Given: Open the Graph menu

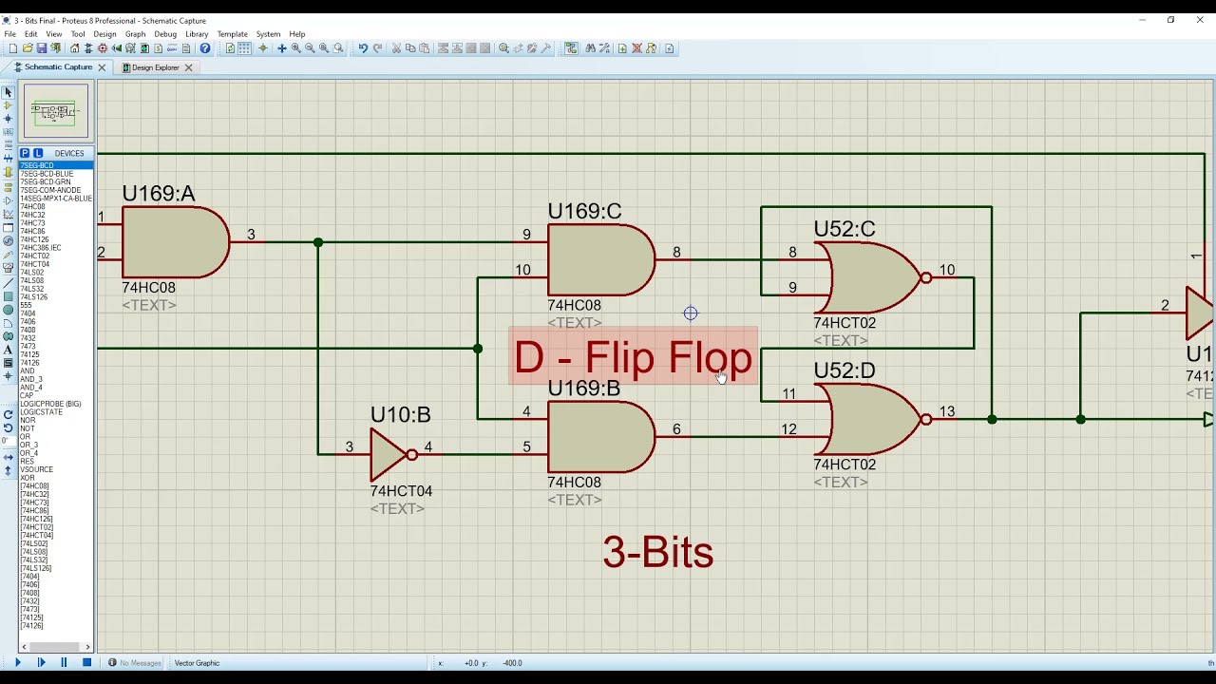Looking at the screenshot, I should (135, 34).
